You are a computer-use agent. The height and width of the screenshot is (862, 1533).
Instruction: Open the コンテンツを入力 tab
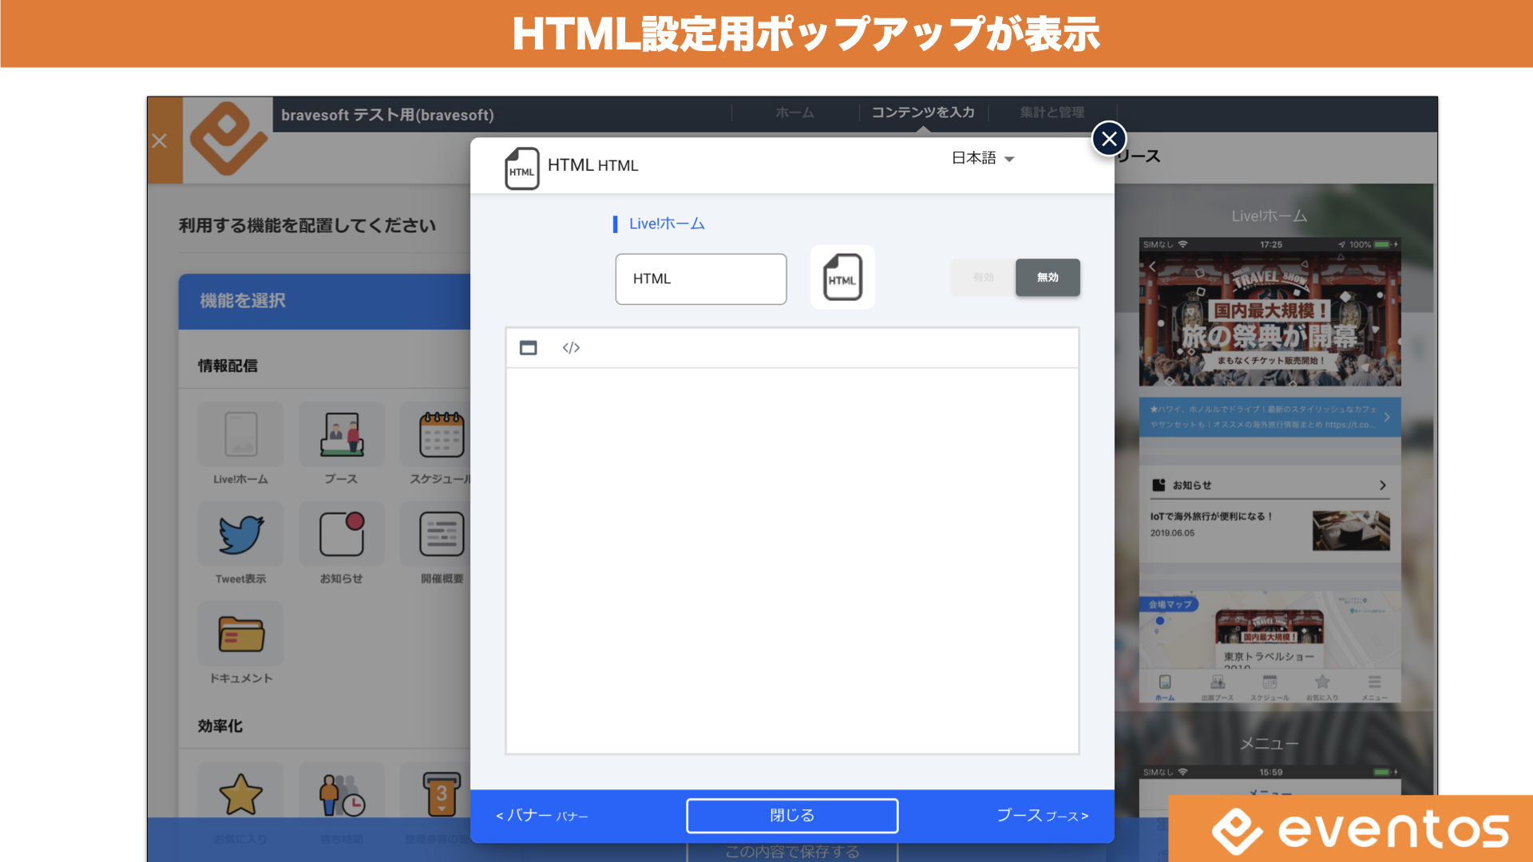(922, 113)
